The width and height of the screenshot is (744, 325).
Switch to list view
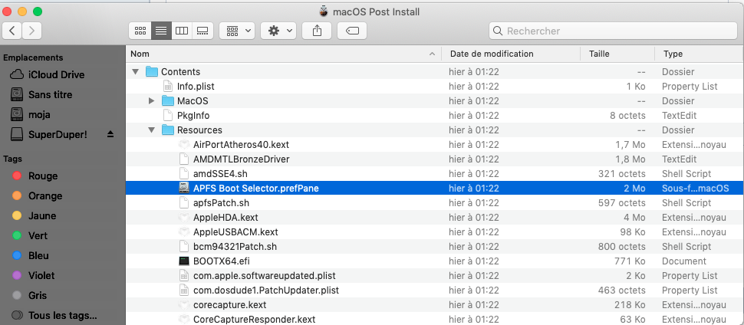(x=161, y=31)
